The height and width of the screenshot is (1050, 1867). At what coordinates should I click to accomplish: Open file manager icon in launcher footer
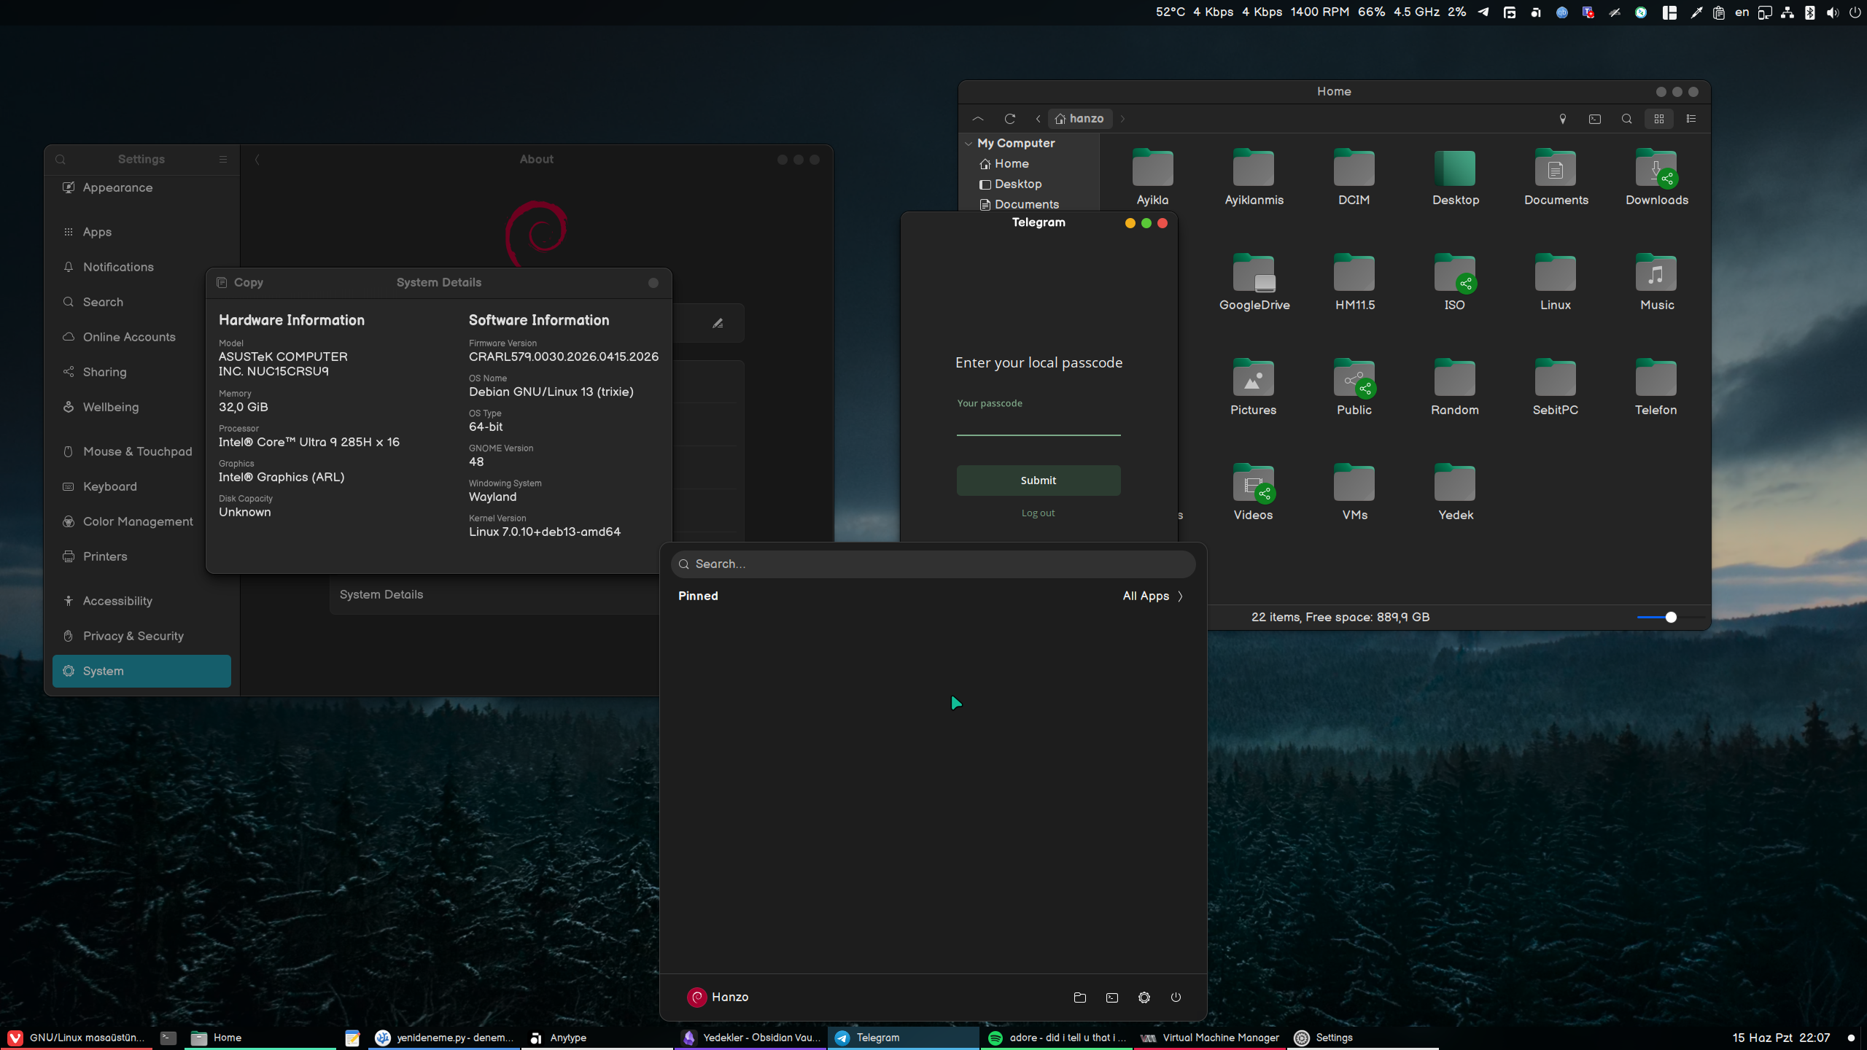tap(1080, 998)
